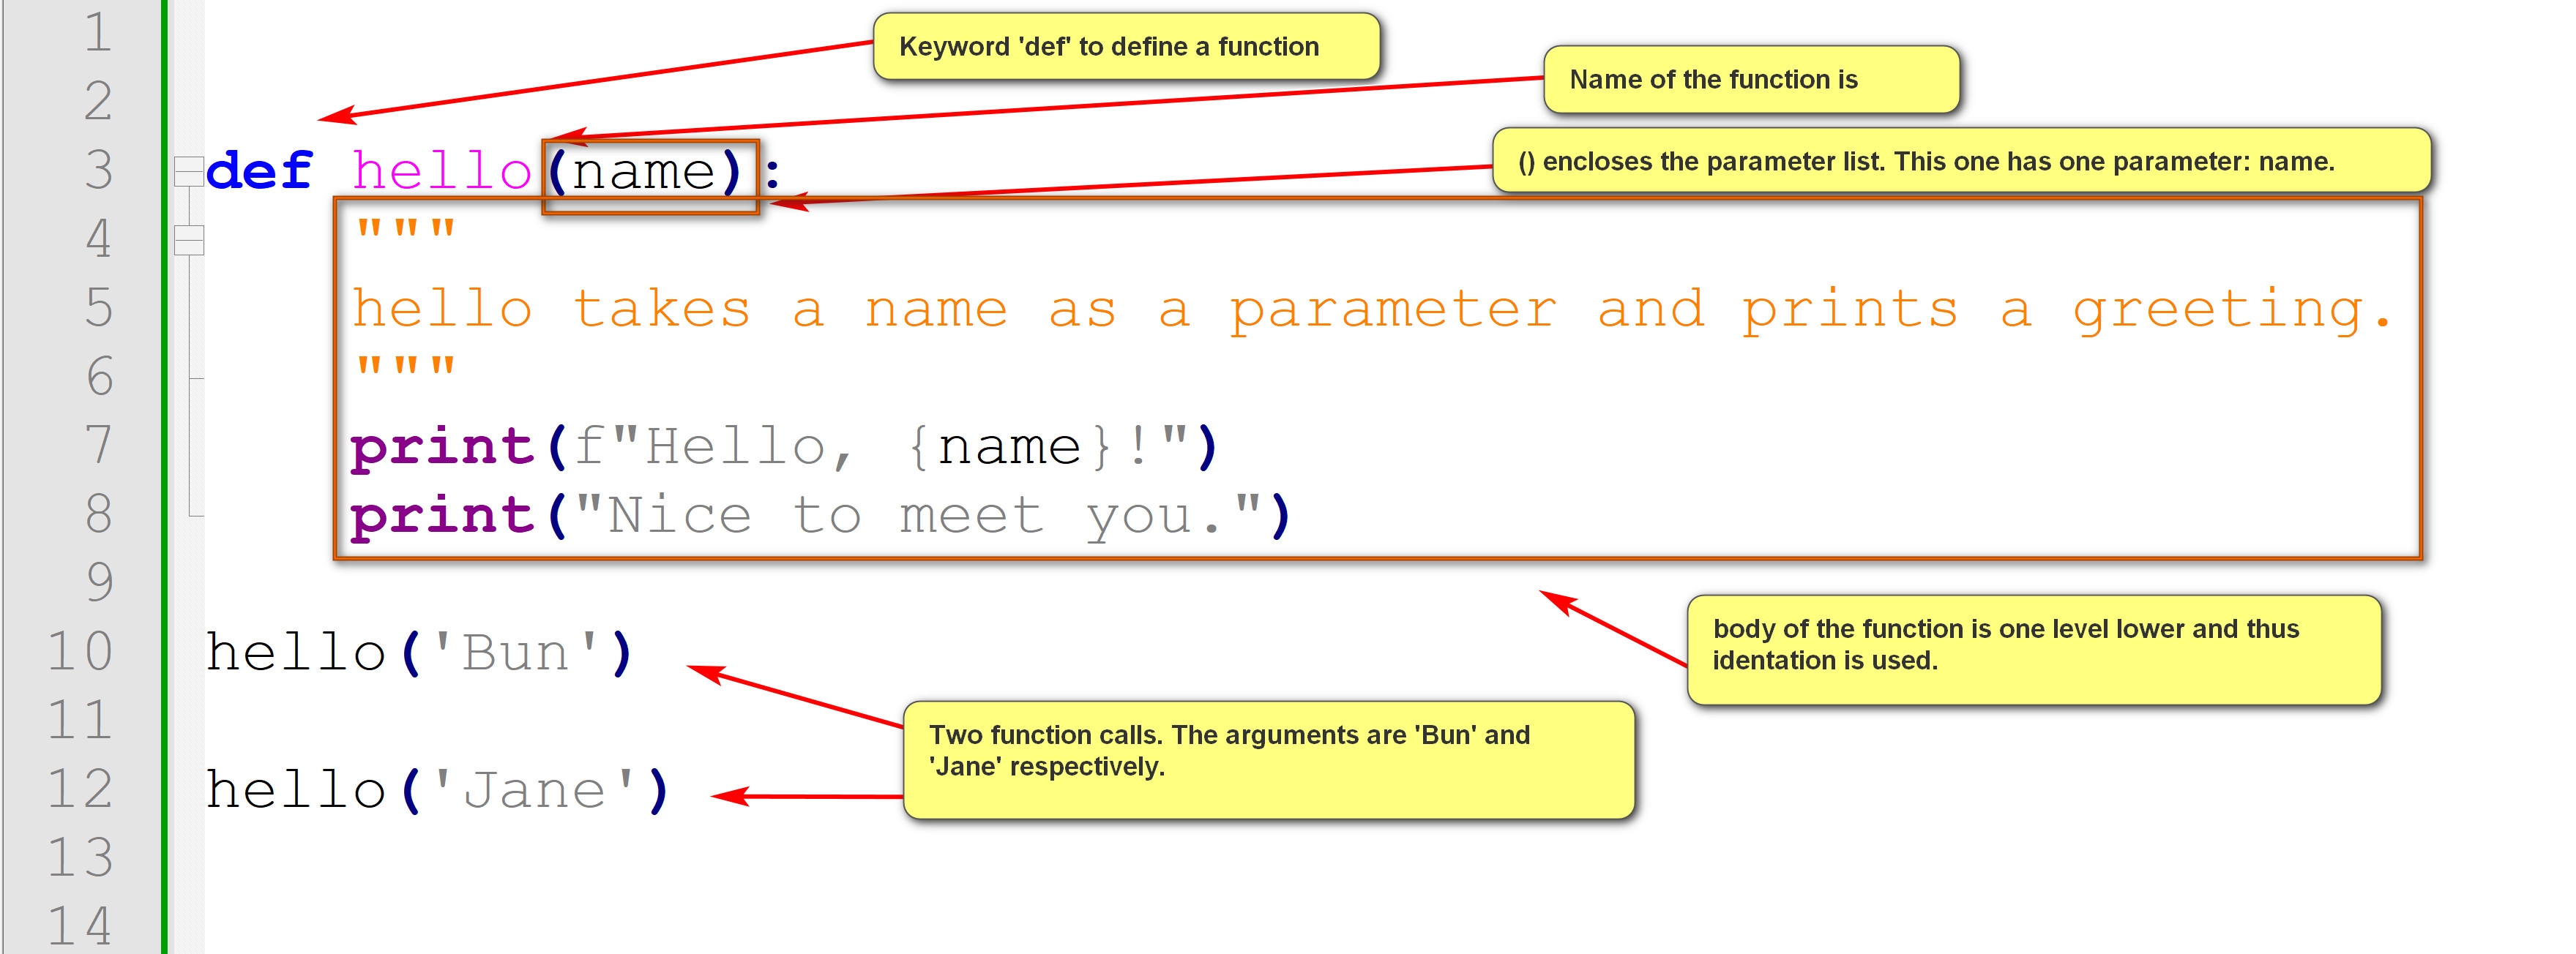Click the docstring text on line 5

click(1370, 309)
